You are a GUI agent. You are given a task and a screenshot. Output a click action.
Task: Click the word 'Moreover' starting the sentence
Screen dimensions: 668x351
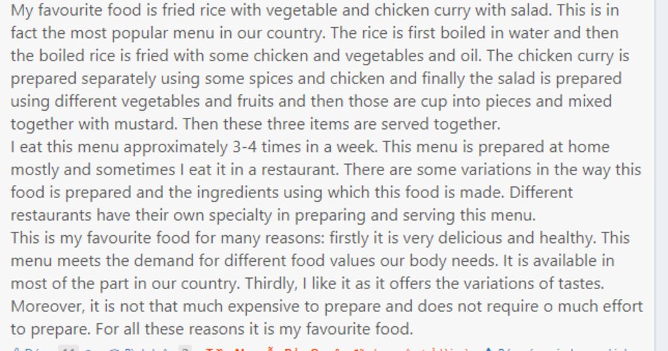click(x=48, y=307)
